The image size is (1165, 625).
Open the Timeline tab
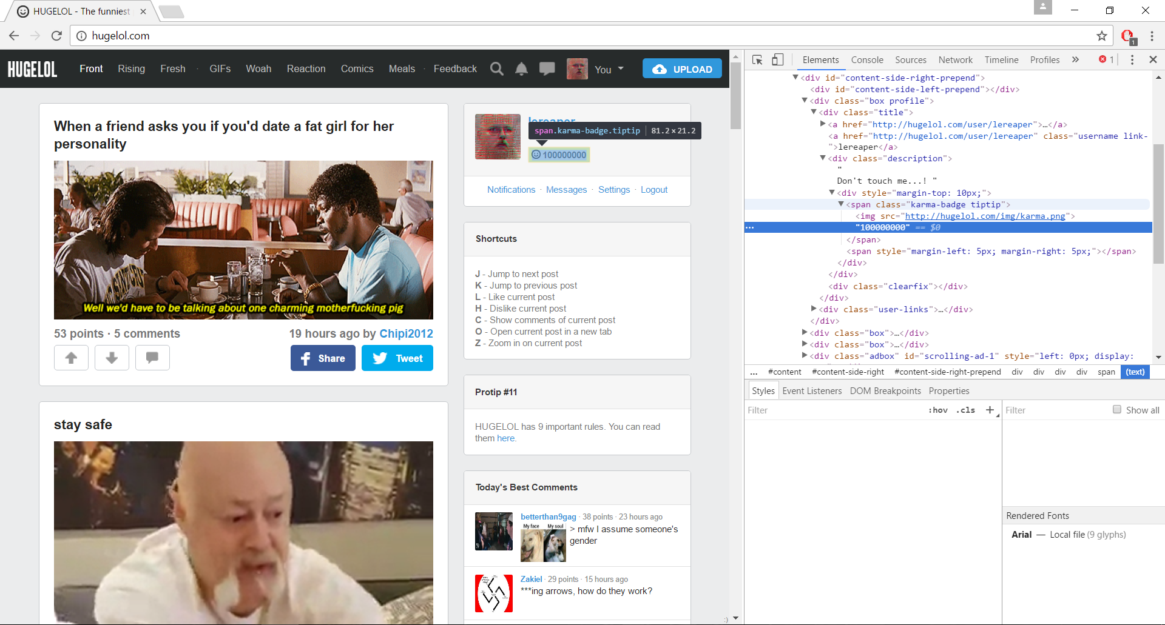(1001, 59)
